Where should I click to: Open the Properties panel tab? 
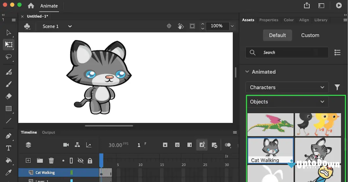269,20
